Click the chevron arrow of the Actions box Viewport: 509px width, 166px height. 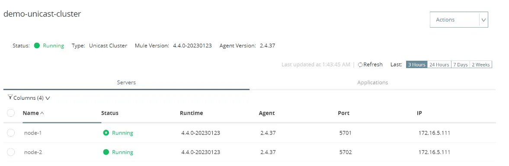[483, 20]
